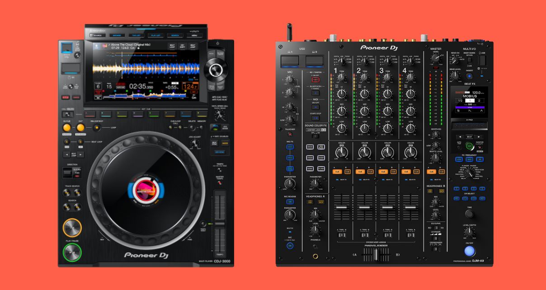Trigger Hot Cue pad H

pyautogui.click(x=202, y=114)
